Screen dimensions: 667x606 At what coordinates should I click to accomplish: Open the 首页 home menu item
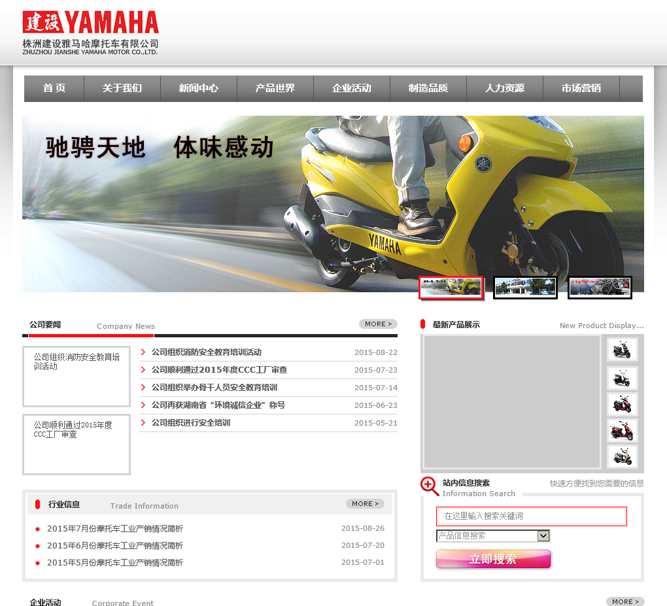[x=54, y=88]
